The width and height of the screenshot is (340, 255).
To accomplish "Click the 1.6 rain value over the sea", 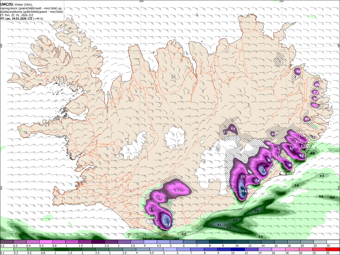I will tap(269, 202).
